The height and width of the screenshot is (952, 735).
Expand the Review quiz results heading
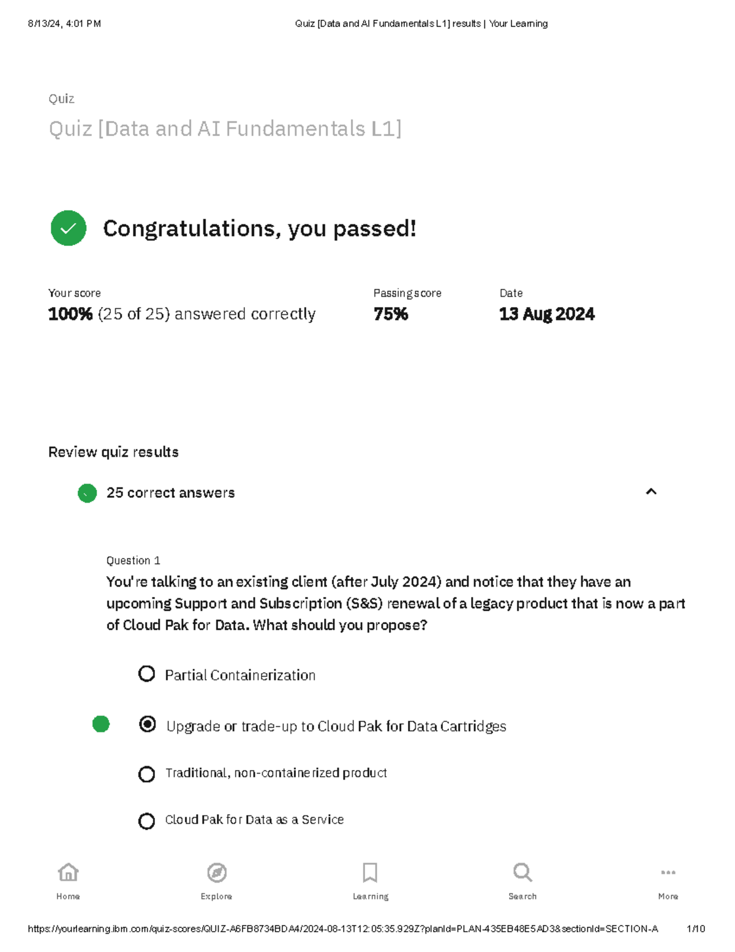tap(113, 452)
